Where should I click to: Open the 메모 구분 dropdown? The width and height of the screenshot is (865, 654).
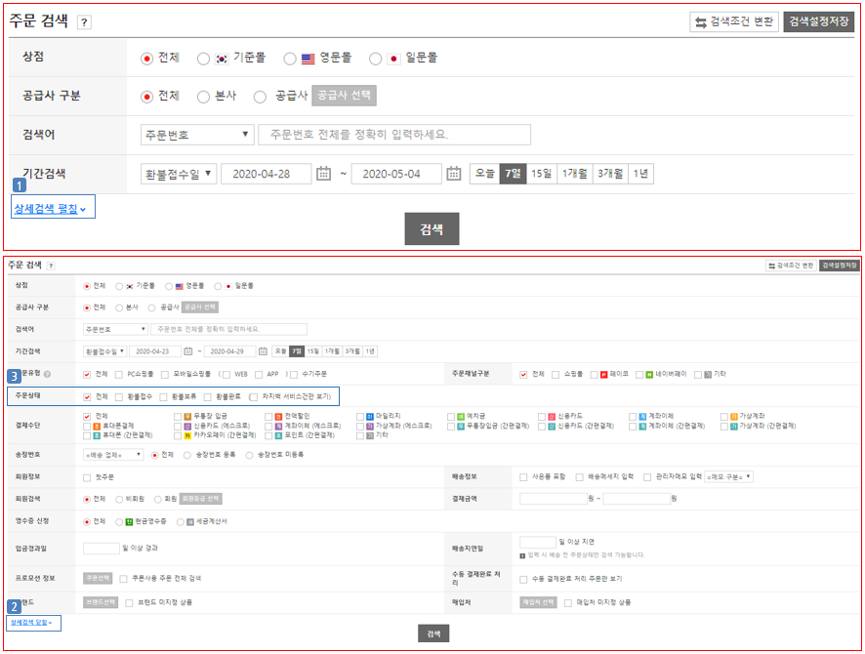[x=728, y=477]
